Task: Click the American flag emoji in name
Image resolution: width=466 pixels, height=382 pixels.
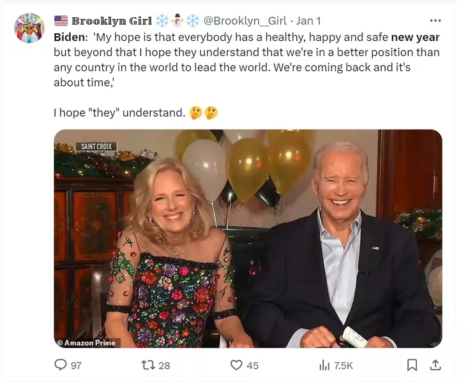Action: [61, 21]
